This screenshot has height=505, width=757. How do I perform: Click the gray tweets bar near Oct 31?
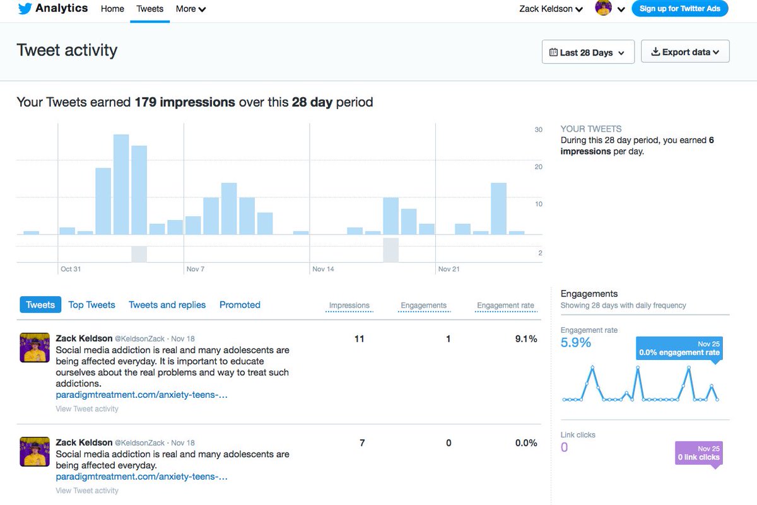(139, 254)
